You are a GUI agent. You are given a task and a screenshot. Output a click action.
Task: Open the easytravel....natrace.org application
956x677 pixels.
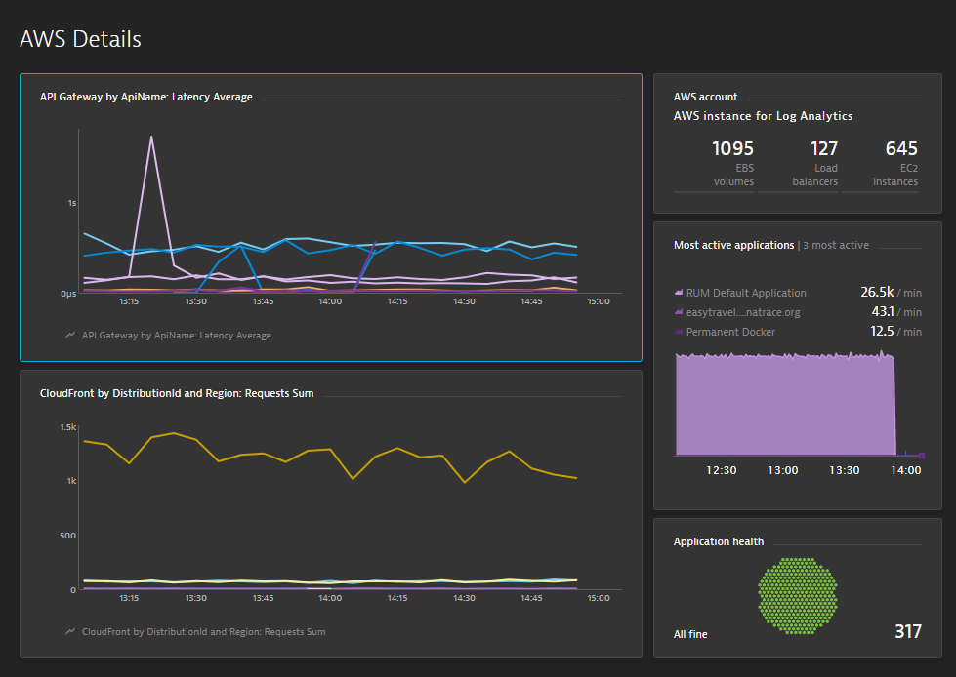[742, 312]
